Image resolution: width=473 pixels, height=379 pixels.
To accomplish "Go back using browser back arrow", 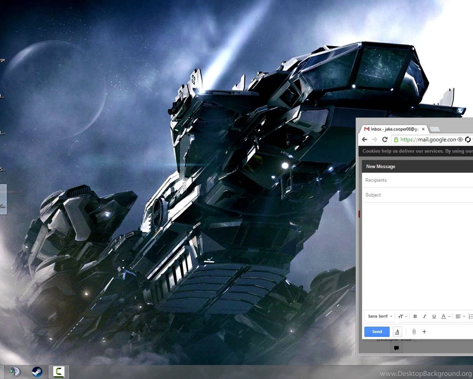I will point(365,140).
